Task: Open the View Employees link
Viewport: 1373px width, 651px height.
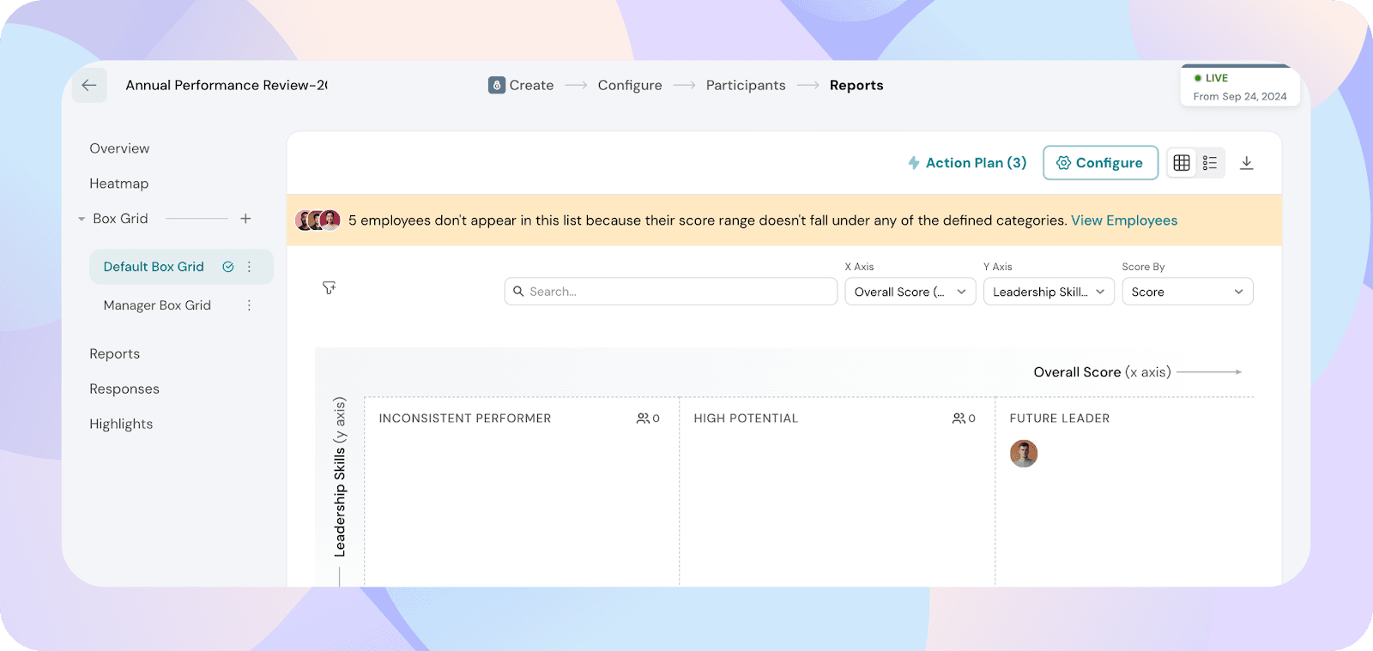Action: [x=1123, y=220]
